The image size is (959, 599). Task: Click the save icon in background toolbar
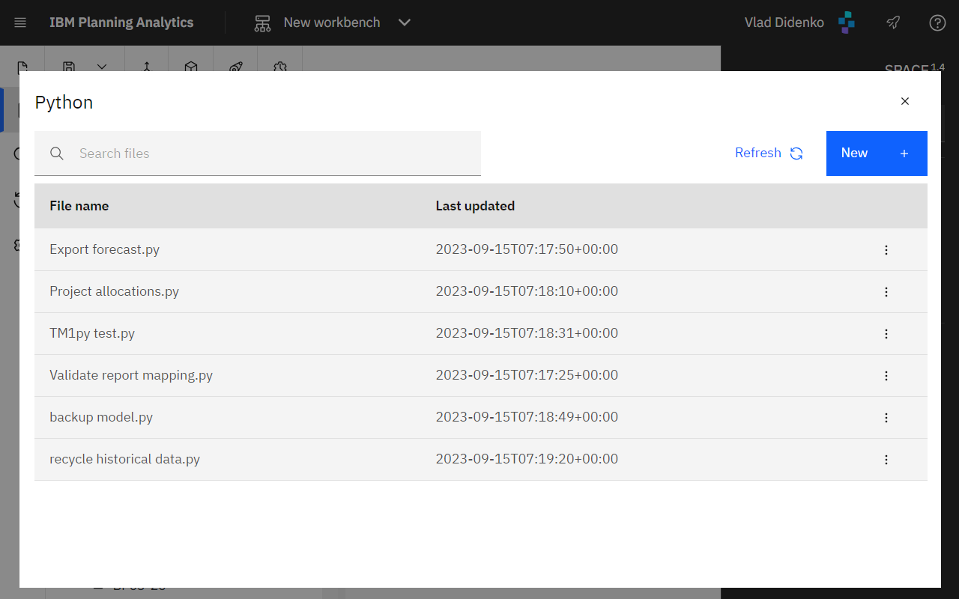[69, 66]
